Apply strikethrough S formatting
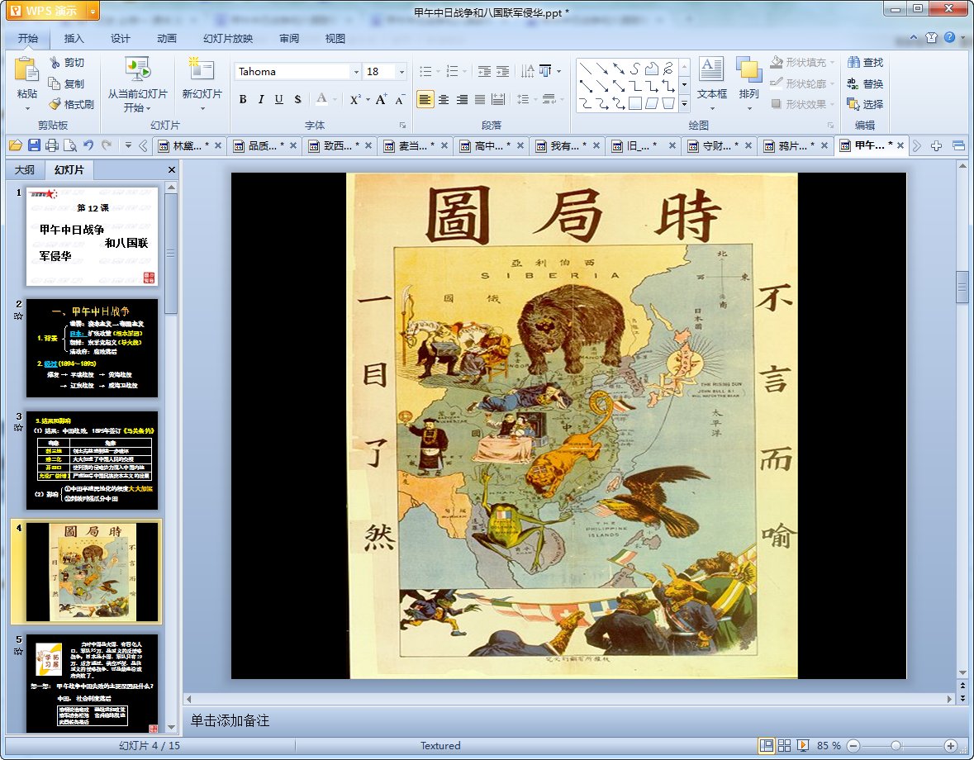The width and height of the screenshot is (974, 760). pyautogui.click(x=297, y=99)
